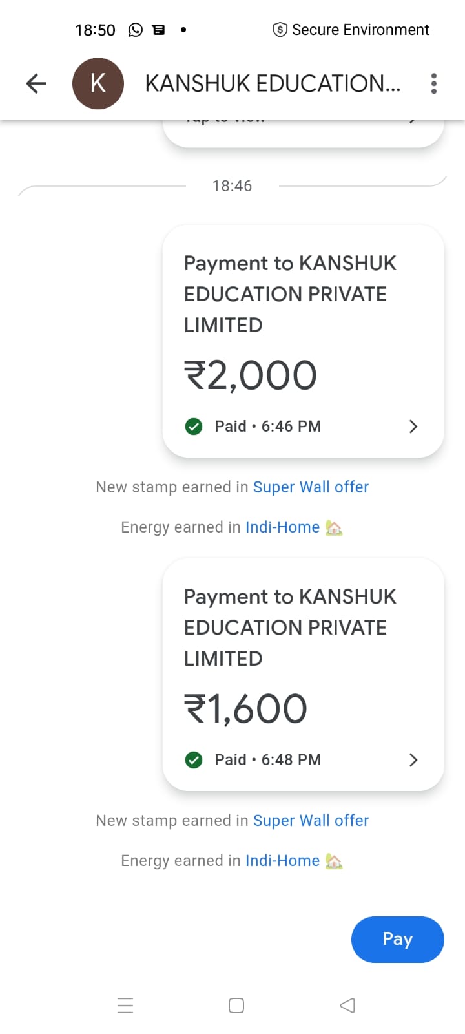This screenshot has width=465, height=1034.
Task: Open the first Super Wall offer link
Action: point(311,487)
